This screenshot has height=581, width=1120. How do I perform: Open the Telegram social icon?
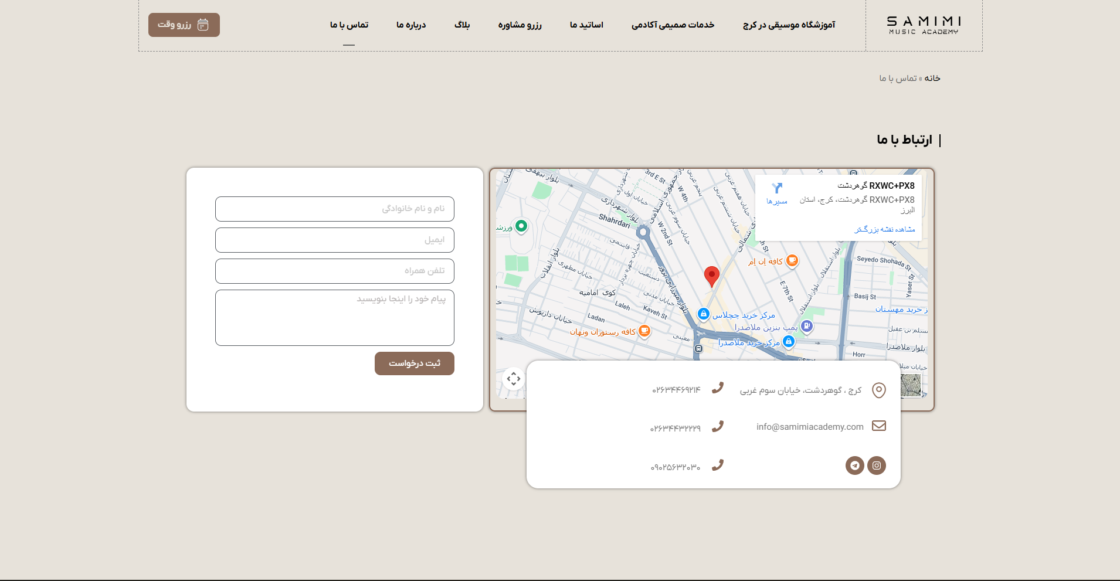854,466
